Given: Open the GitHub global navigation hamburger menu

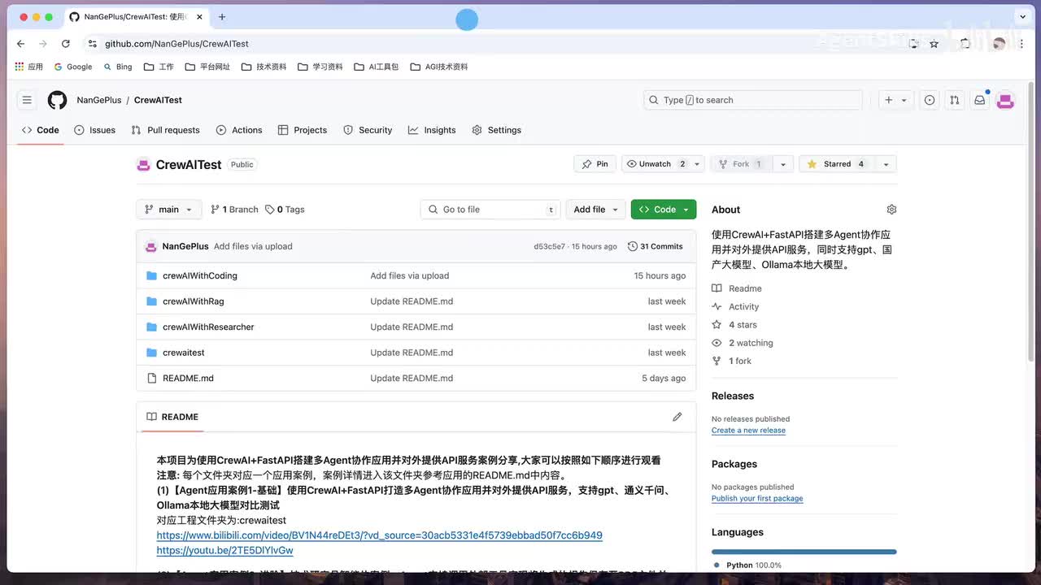Looking at the screenshot, I should pyautogui.click(x=27, y=100).
